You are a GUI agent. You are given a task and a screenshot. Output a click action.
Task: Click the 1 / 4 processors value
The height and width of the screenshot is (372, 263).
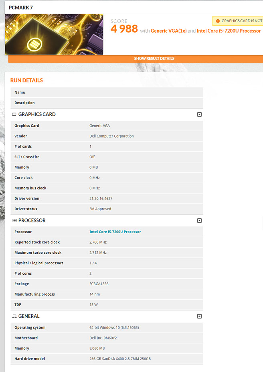(93, 263)
